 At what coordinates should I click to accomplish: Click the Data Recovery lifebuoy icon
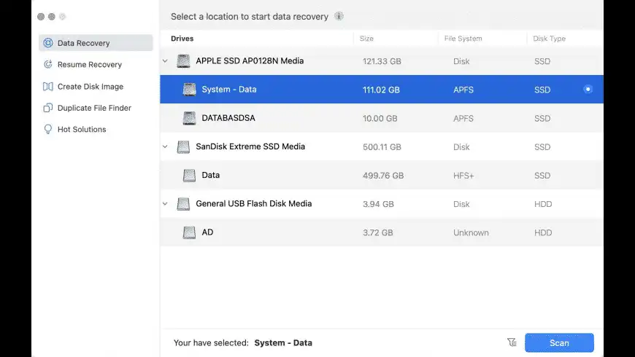(x=47, y=43)
